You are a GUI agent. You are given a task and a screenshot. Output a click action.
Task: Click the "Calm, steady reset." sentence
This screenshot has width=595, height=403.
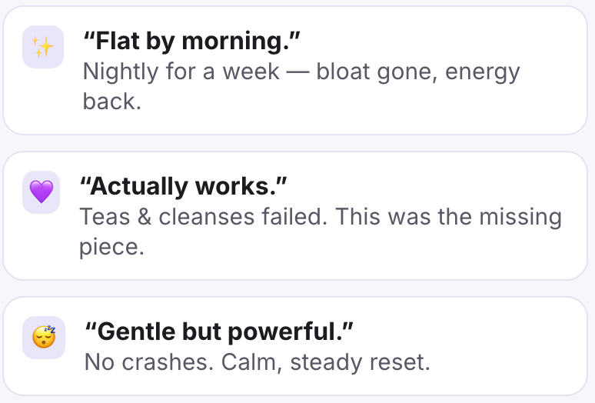(x=326, y=361)
